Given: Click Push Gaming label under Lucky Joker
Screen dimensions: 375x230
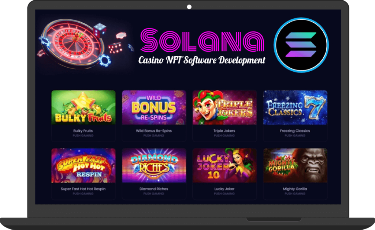Looking at the screenshot, I should tap(224, 194).
